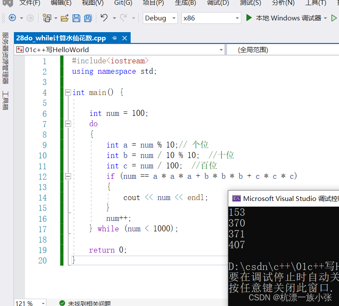Click the new project icon

coord(47,18)
